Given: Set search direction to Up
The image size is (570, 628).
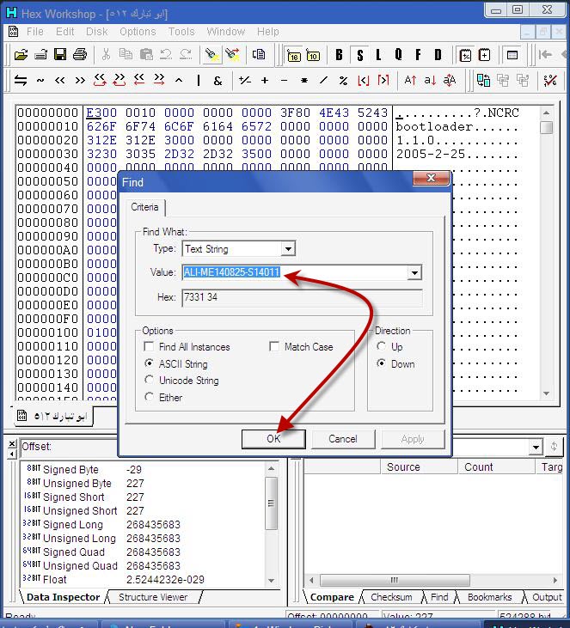Looking at the screenshot, I should click(x=382, y=347).
